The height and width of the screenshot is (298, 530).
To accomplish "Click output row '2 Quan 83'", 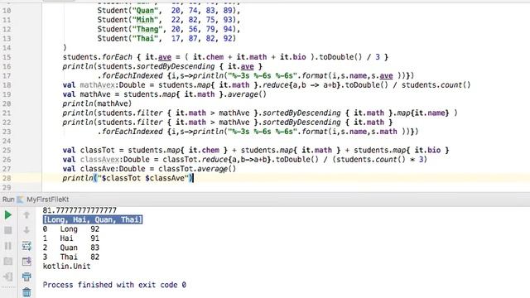I will (x=71, y=248).
